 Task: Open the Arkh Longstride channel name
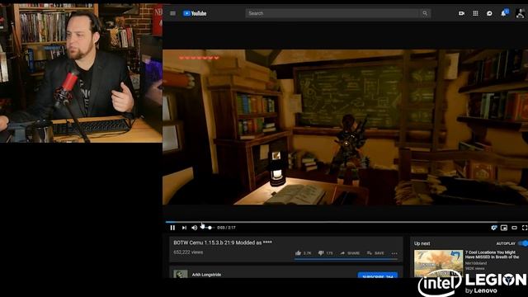coord(206,275)
